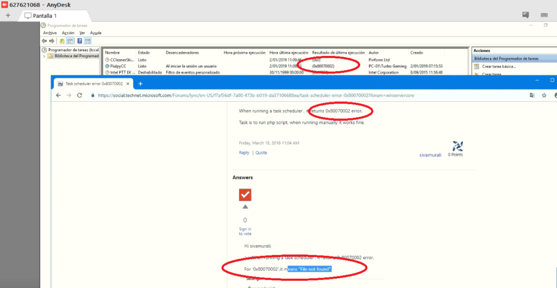Click the padlock site info icon
This screenshot has height=288, width=557.
(93, 96)
